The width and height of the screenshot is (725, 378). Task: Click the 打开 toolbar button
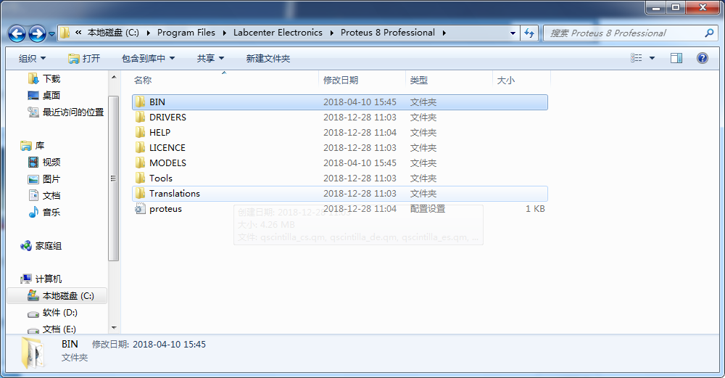point(84,58)
